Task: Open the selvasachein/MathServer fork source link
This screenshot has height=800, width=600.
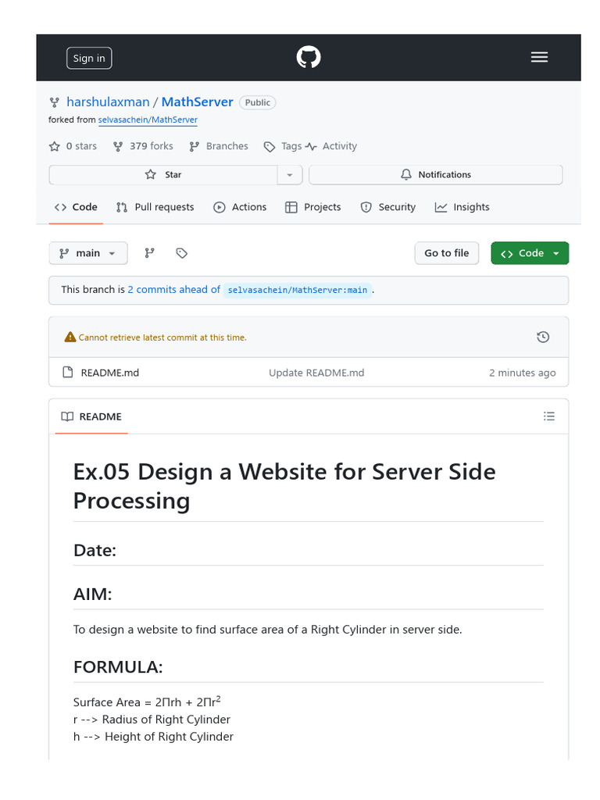Action: 148,120
